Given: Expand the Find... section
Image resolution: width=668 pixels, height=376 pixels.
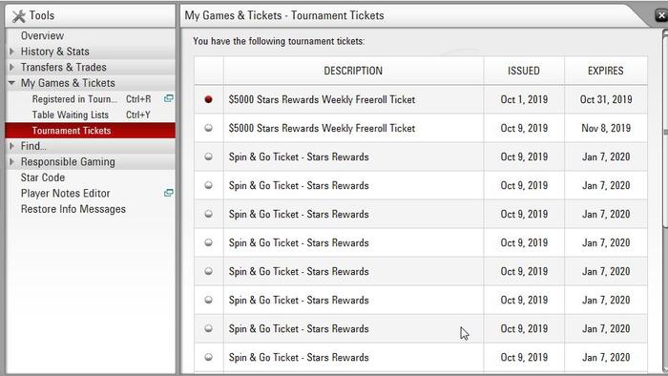Looking at the screenshot, I should point(11,146).
